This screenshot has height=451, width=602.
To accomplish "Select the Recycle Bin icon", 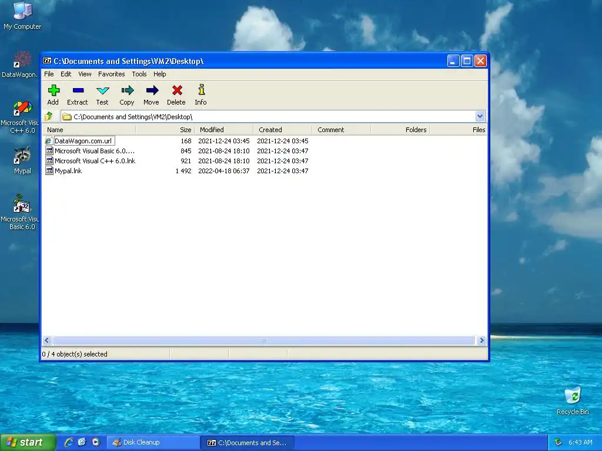I will pyautogui.click(x=573, y=401).
